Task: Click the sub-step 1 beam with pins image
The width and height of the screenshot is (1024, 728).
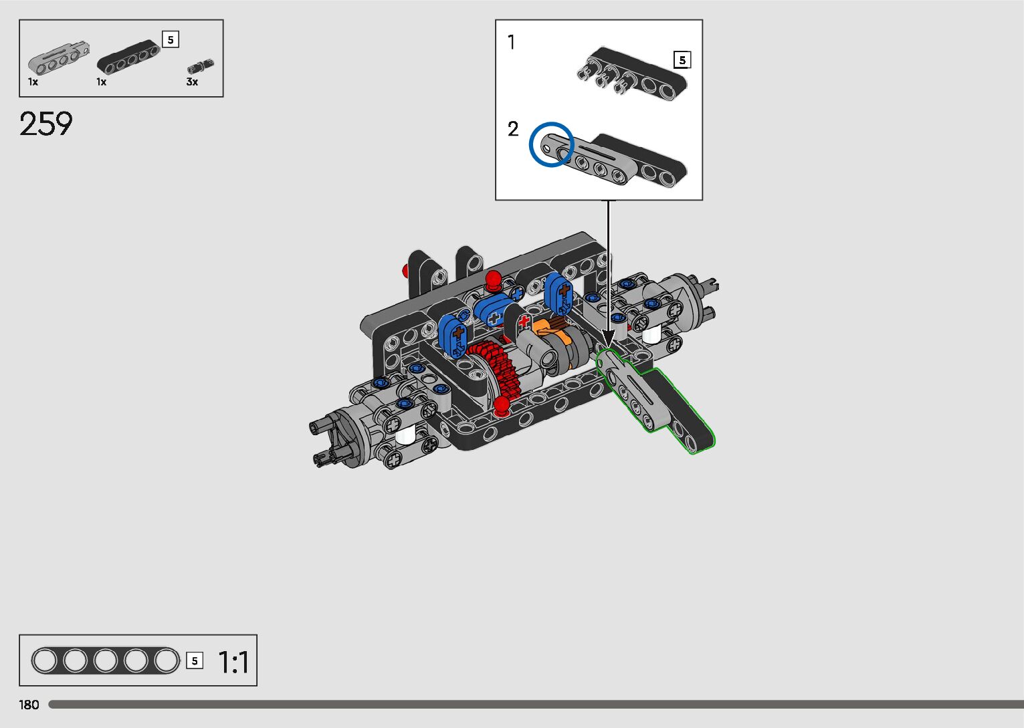Action: point(631,72)
